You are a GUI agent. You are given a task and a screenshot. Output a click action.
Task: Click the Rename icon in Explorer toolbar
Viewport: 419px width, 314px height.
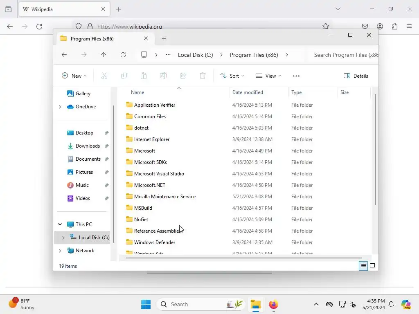coord(163,76)
